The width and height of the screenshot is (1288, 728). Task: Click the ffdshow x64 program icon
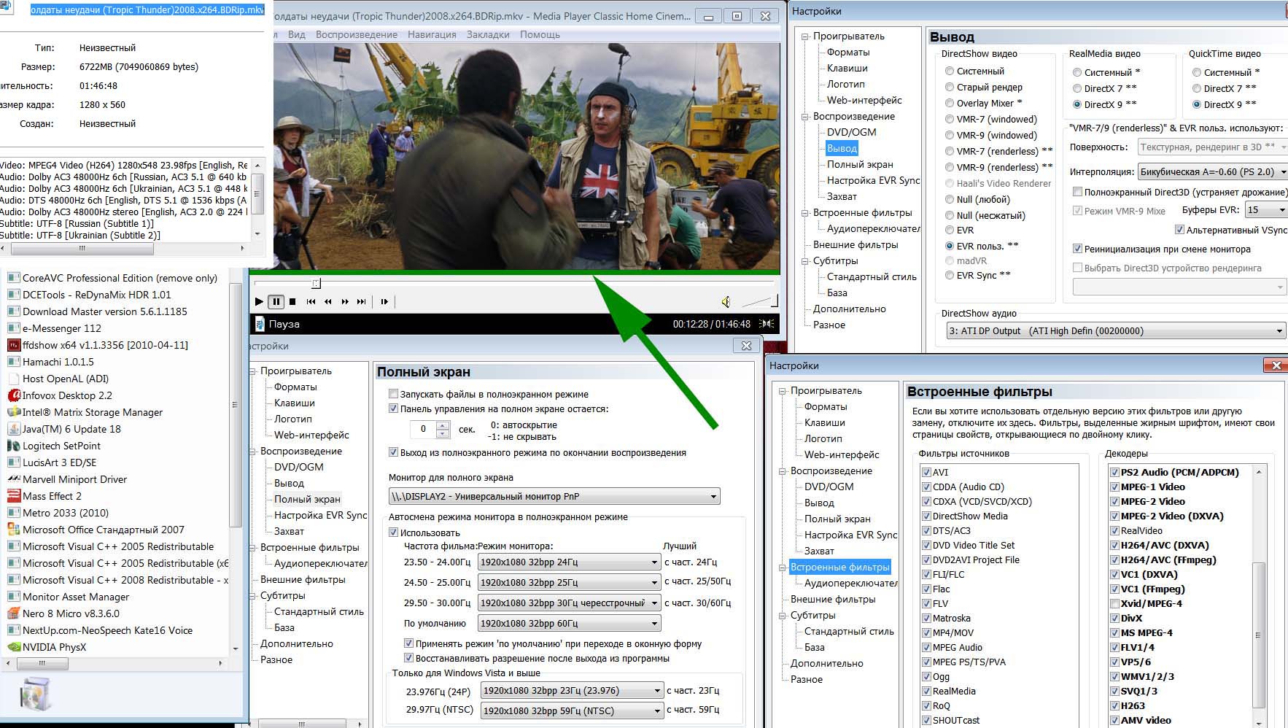13,345
